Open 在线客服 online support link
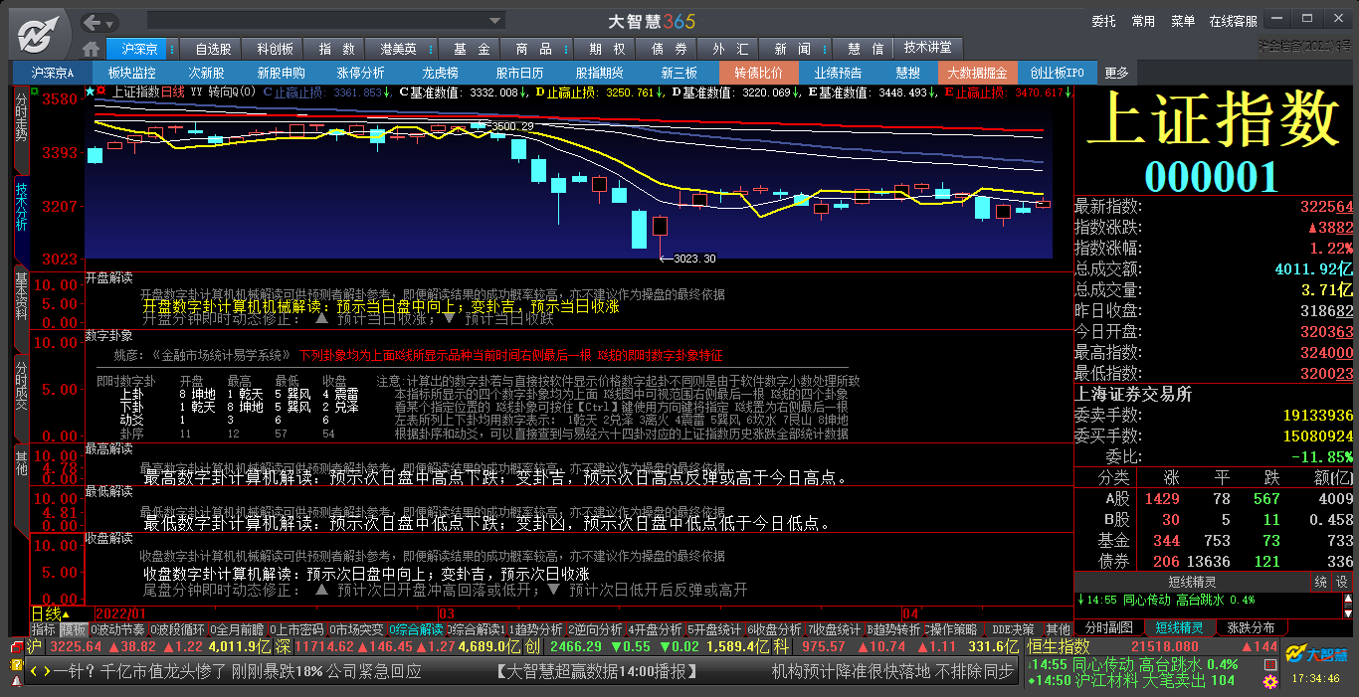 [x=1233, y=21]
